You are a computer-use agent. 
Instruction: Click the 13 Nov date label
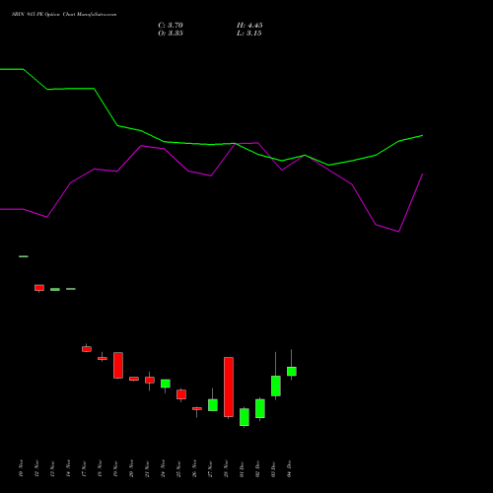click(x=52, y=468)
